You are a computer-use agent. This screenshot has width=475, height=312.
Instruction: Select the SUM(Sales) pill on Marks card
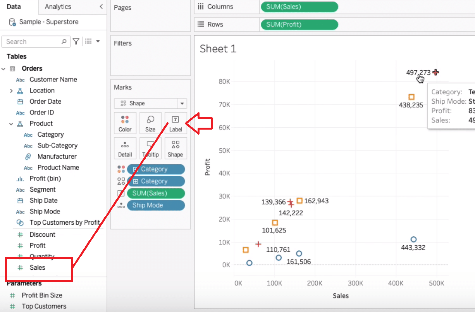pyautogui.click(x=156, y=193)
